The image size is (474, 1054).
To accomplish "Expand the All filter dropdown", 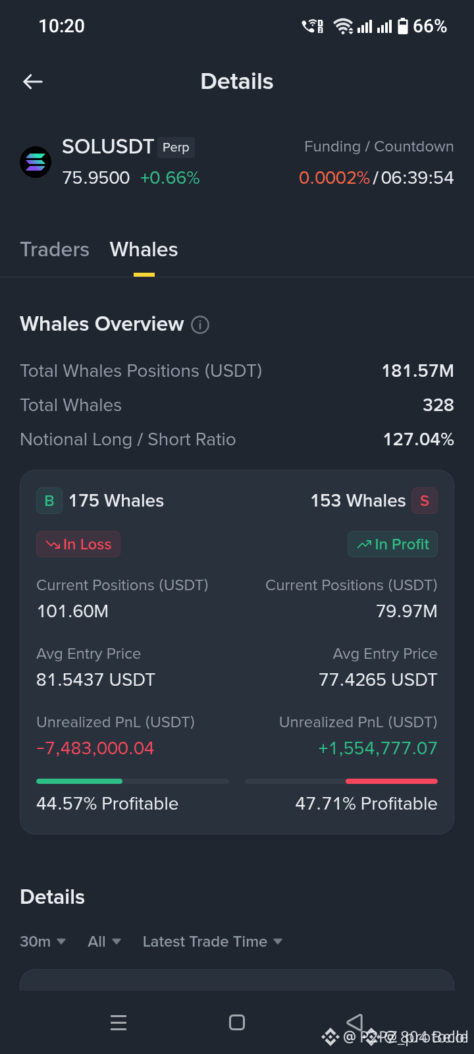I will [x=104, y=942].
